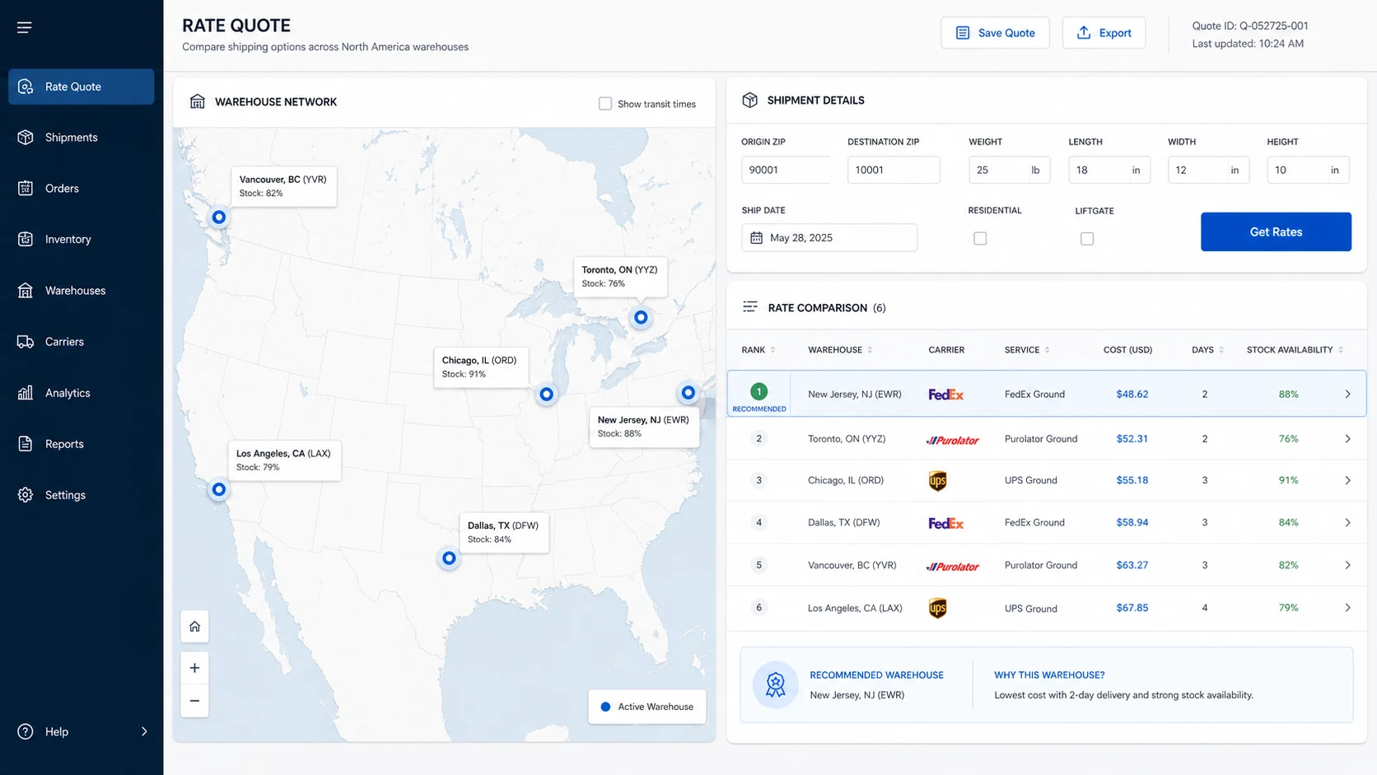This screenshot has width=1377, height=775.
Task: Click the Export button
Action: tap(1104, 33)
